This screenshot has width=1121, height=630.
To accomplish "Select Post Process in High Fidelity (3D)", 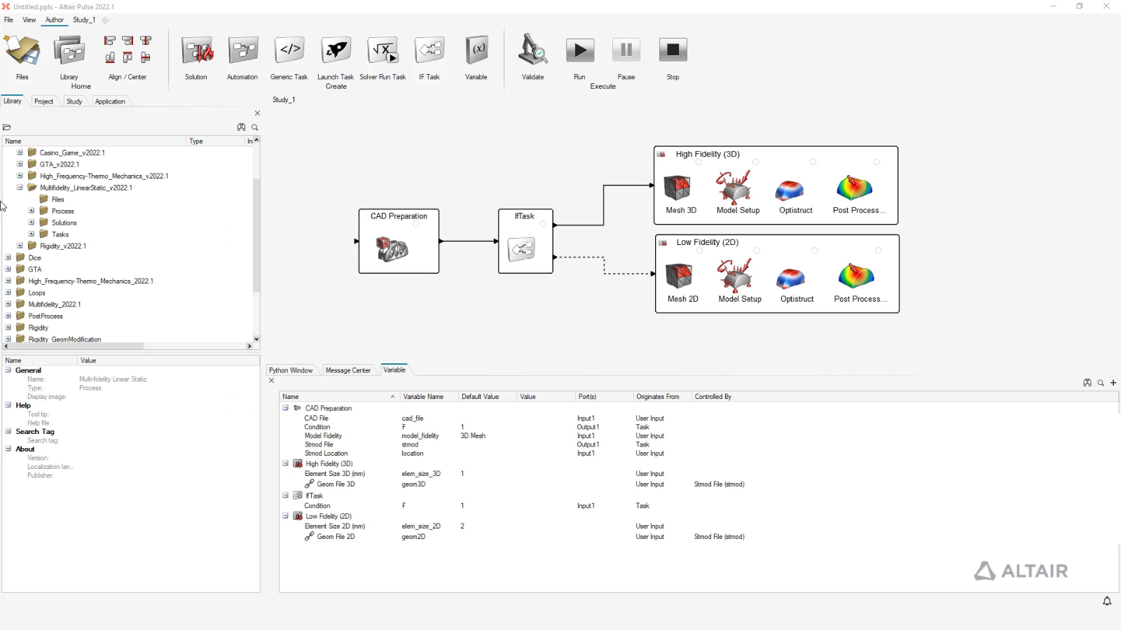I will point(858,194).
